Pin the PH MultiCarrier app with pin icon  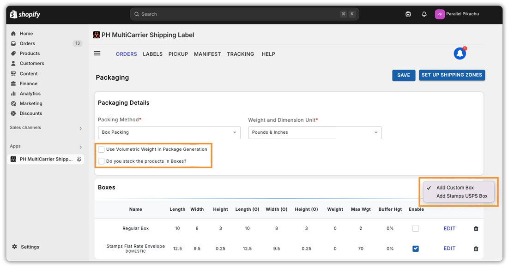pos(79,159)
